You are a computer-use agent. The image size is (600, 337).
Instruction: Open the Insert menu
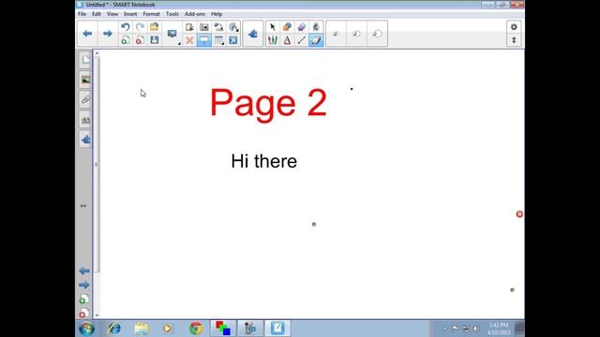(130, 14)
